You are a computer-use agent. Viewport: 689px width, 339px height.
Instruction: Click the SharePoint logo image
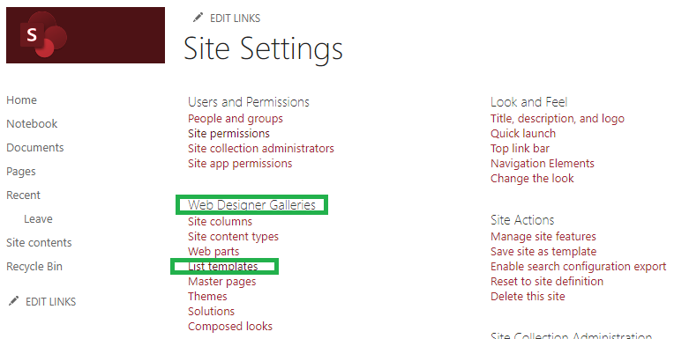tap(86, 35)
